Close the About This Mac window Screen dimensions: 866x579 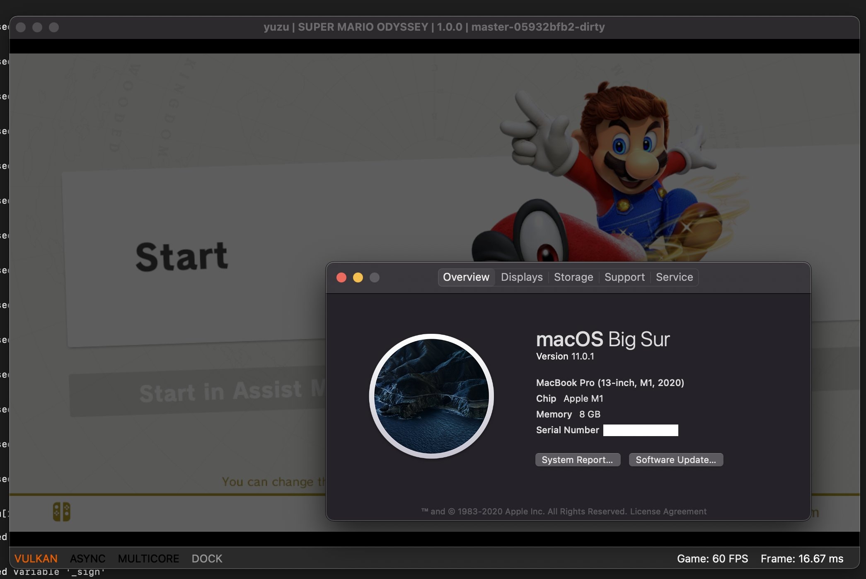[341, 277]
